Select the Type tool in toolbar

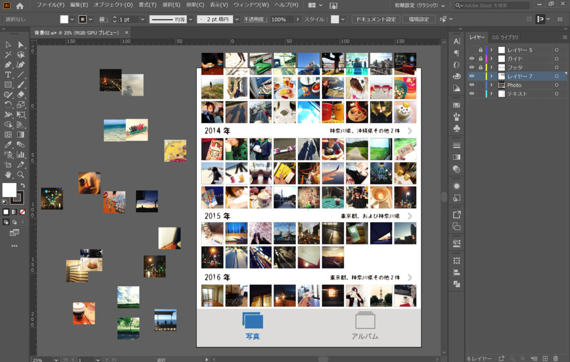pyautogui.click(x=8, y=75)
